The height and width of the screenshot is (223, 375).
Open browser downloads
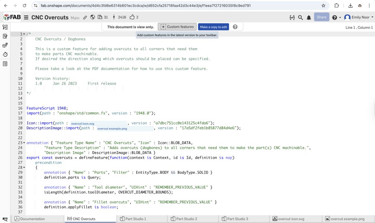pos(350,6)
